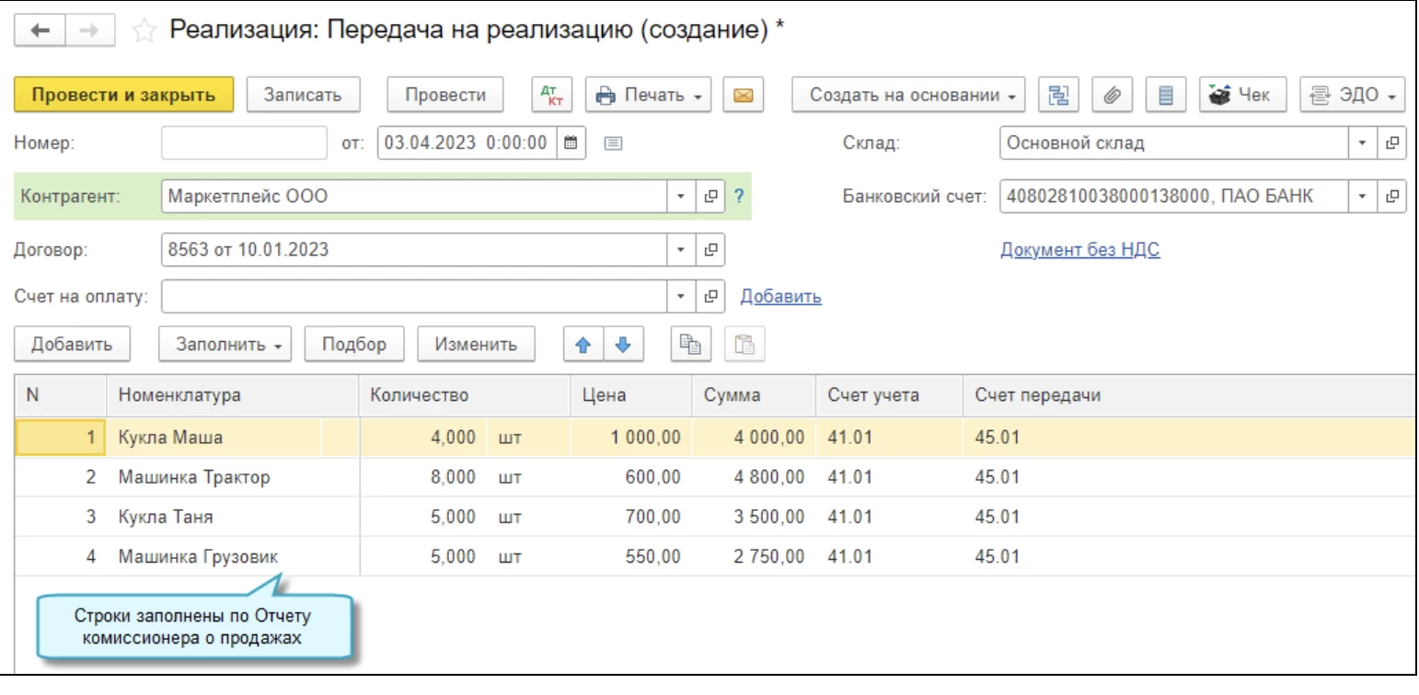Open the Печать menu
1419x695 pixels.
tap(648, 95)
